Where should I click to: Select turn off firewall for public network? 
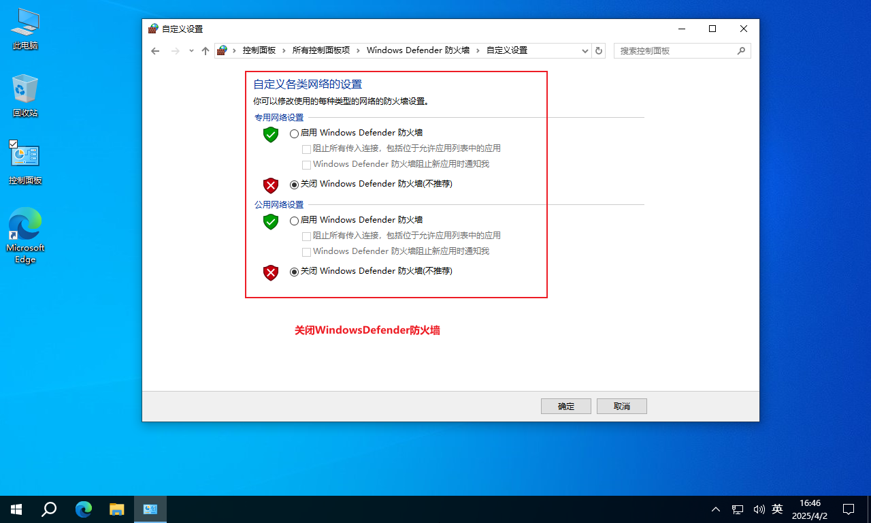[294, 271]
